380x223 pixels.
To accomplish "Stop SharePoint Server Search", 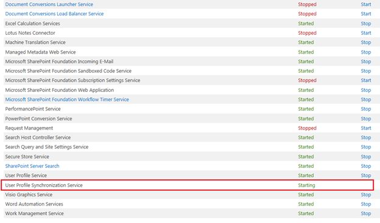I will [x=366, y=166].
